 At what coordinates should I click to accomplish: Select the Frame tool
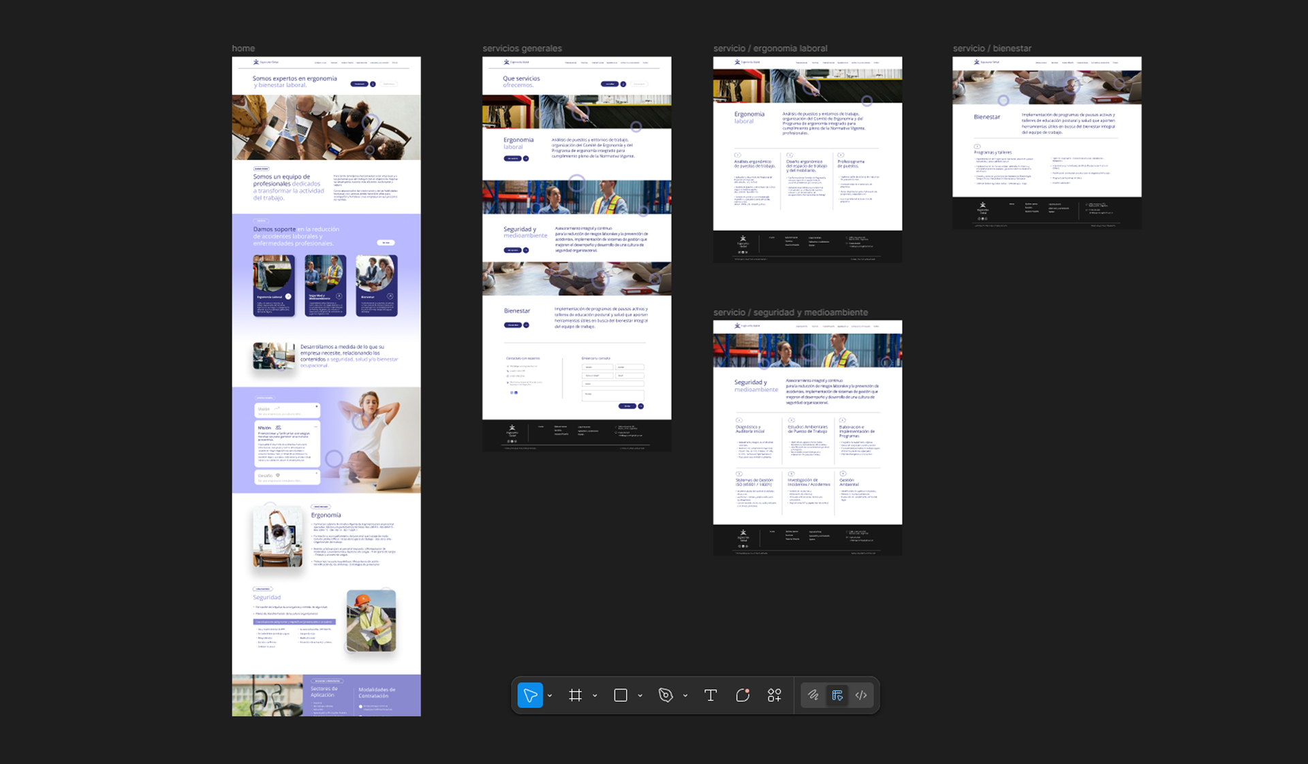coord(576,695)
